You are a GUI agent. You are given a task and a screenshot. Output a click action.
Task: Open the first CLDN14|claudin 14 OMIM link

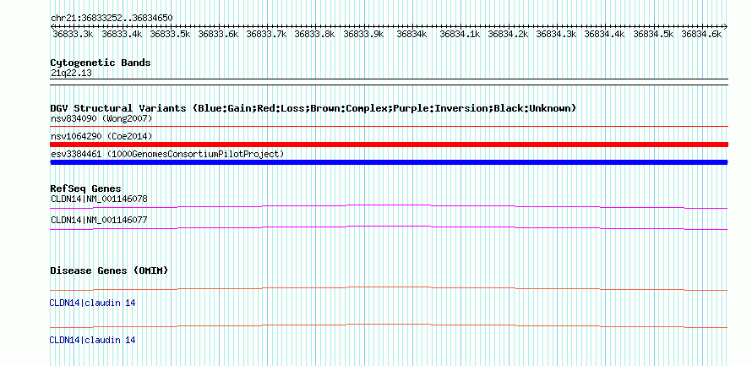coord(93,303)
